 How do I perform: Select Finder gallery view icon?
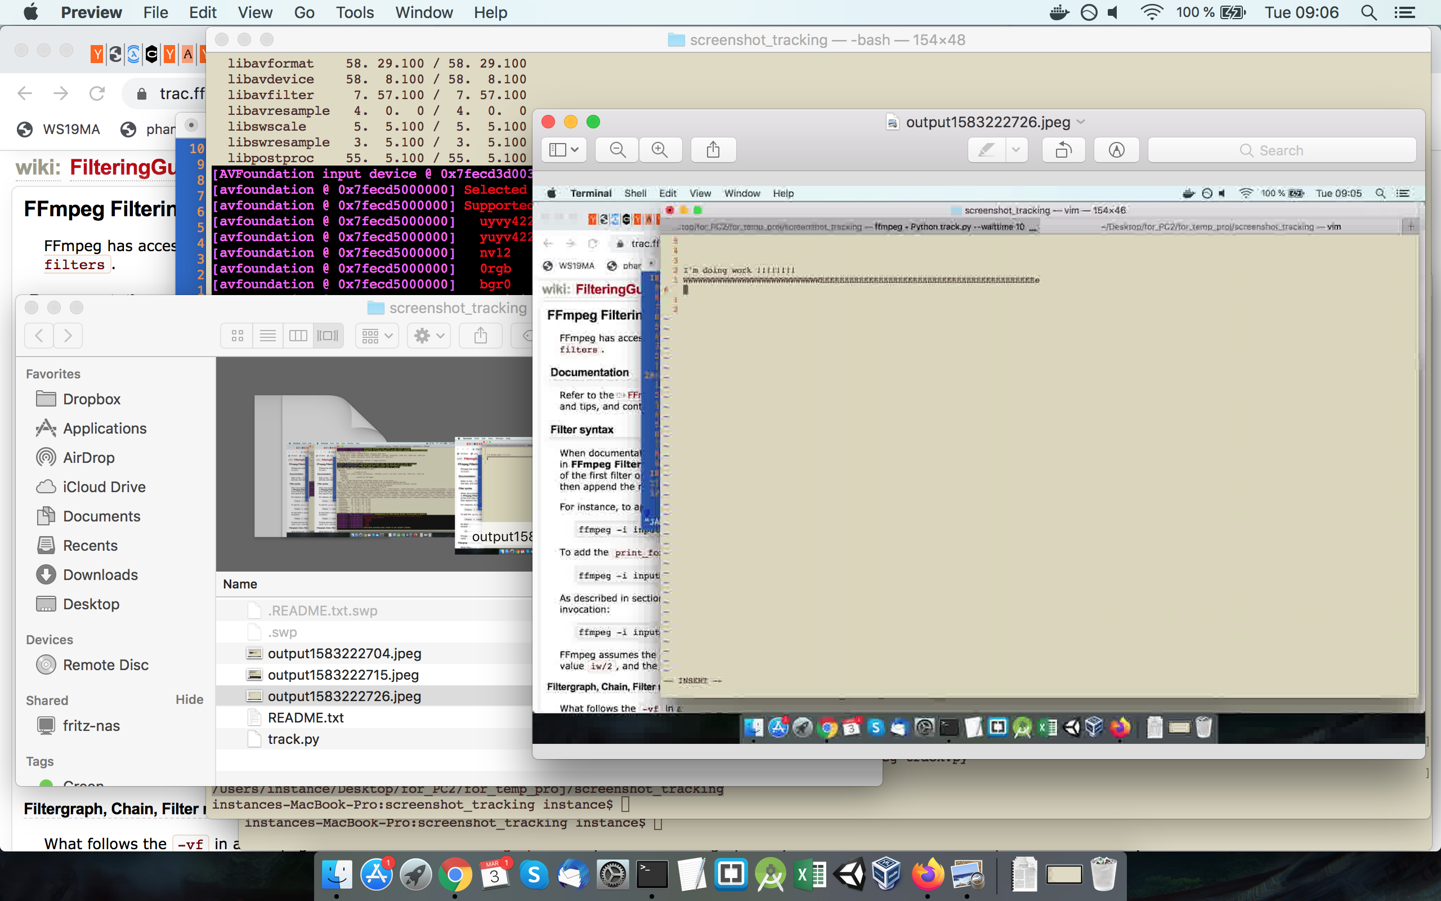pos(328,336)
